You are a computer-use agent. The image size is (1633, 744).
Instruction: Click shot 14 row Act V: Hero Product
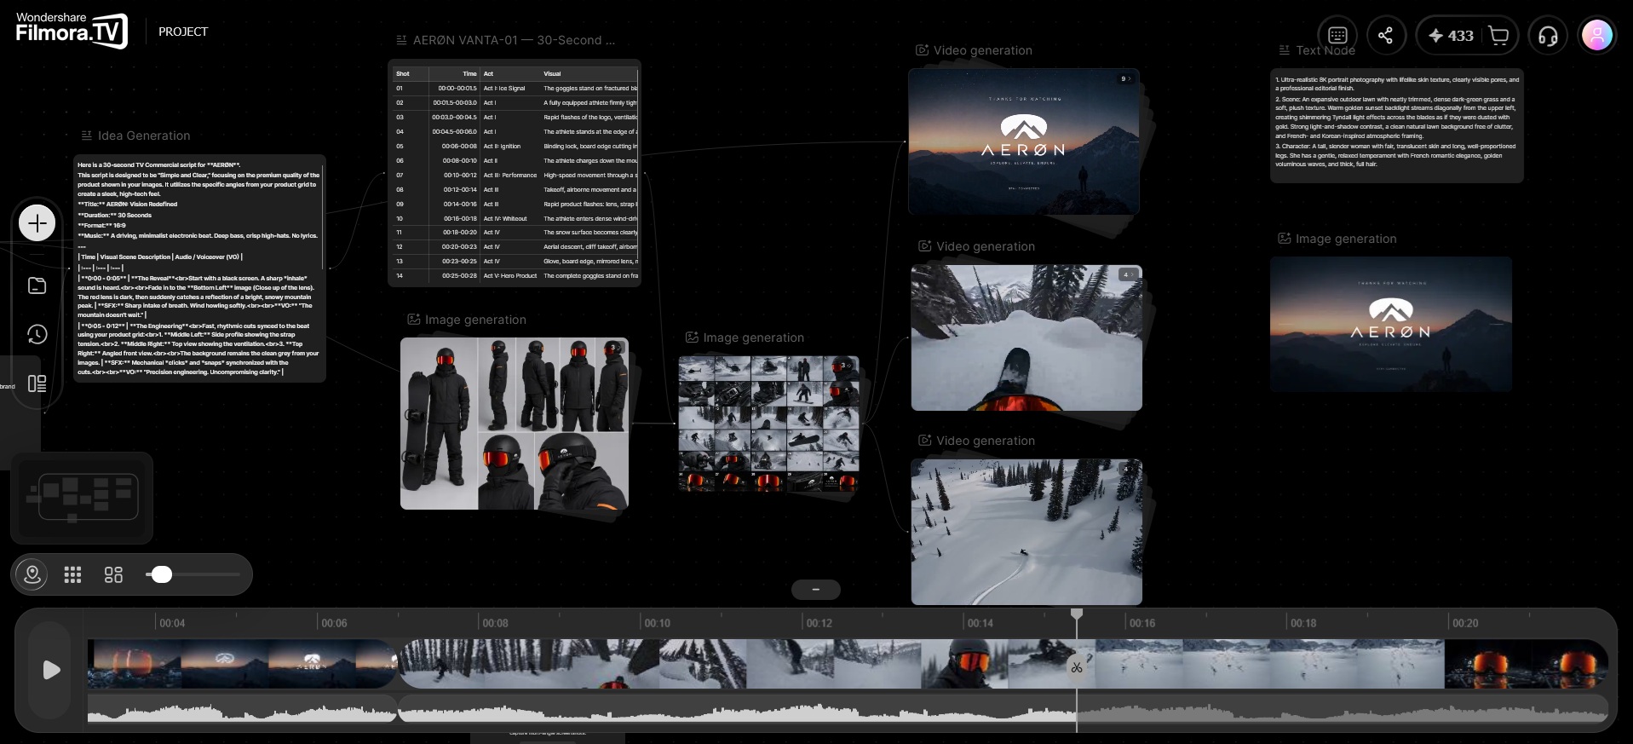tap(515, 275)
